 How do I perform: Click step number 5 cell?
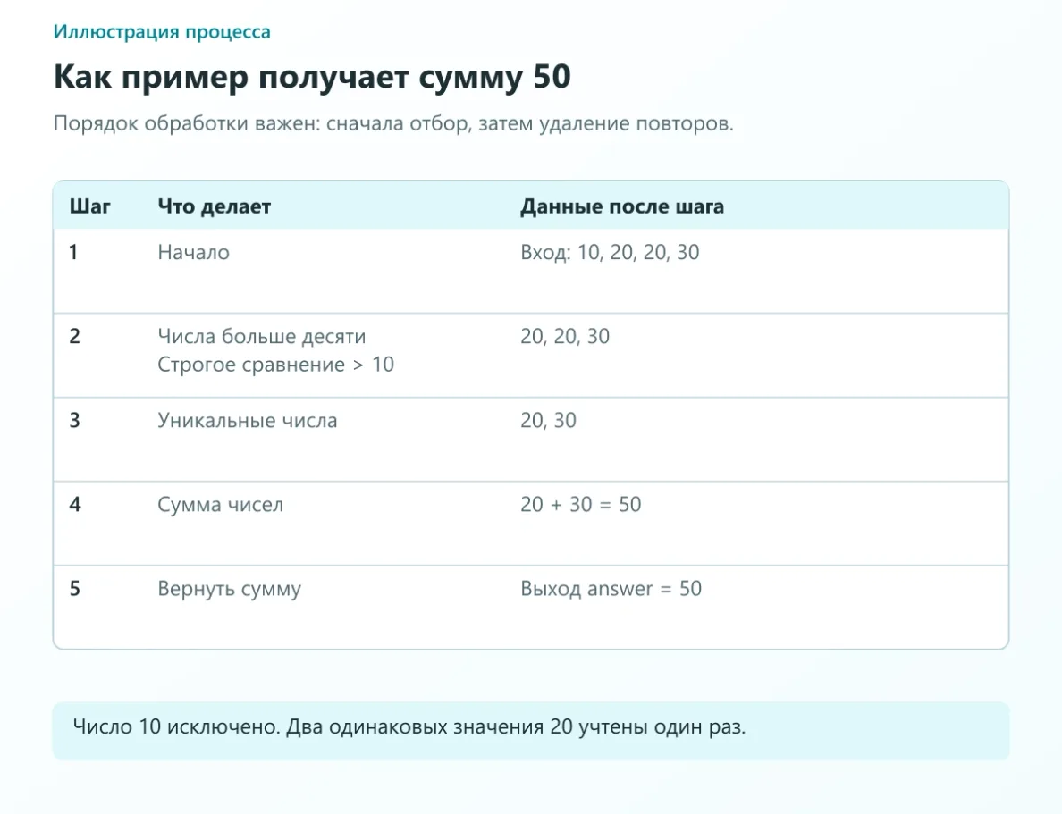point(74,589)
